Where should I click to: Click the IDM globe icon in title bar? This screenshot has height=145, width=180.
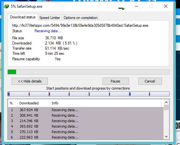(6, 6)
